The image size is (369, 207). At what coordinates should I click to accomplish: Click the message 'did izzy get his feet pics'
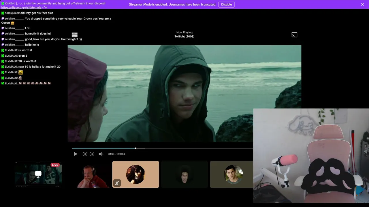pyautogui.click(x=37, y=13)
